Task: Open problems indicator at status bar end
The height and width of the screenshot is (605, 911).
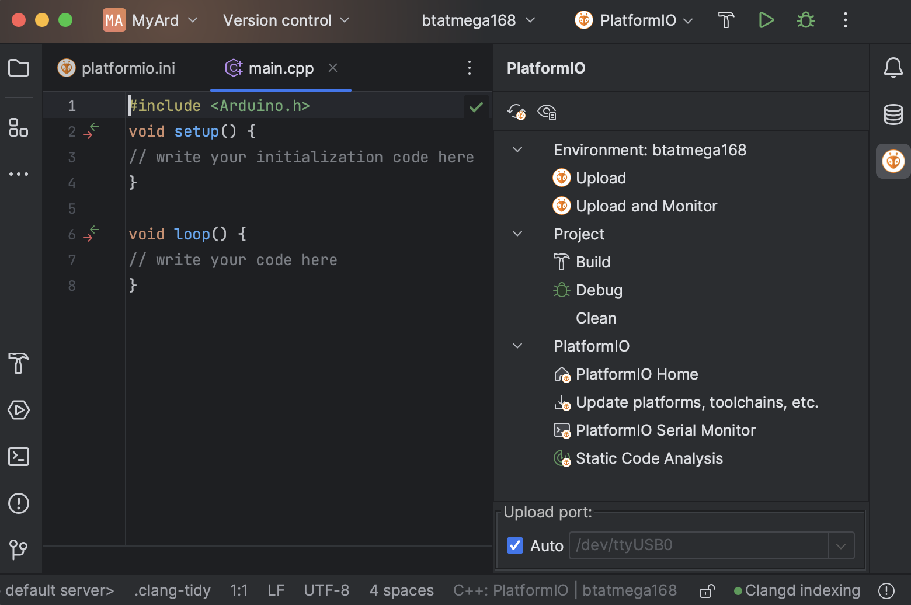Action: point(886,591)
